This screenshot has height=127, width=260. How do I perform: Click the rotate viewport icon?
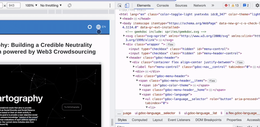pyautogui.click(x=69, y=5)
